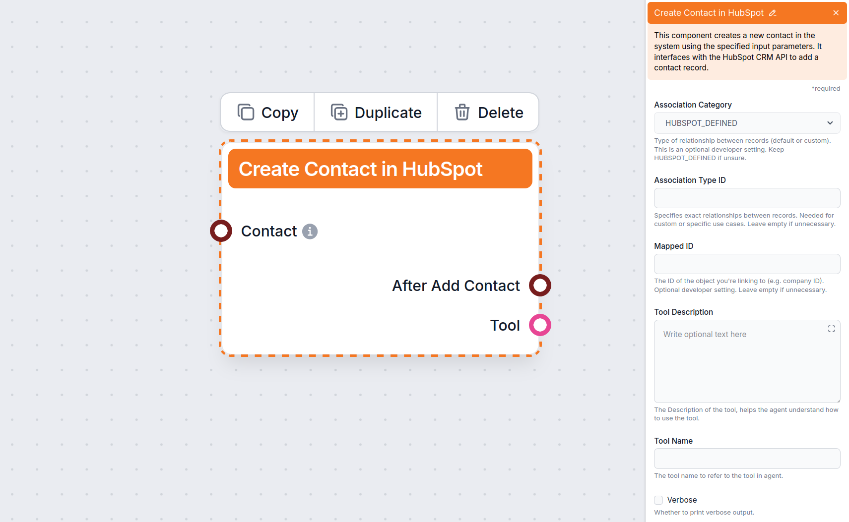Click the duplicate icon with plus sign
This screenshot has width=849, height=522.
click(x=339, y=112)
